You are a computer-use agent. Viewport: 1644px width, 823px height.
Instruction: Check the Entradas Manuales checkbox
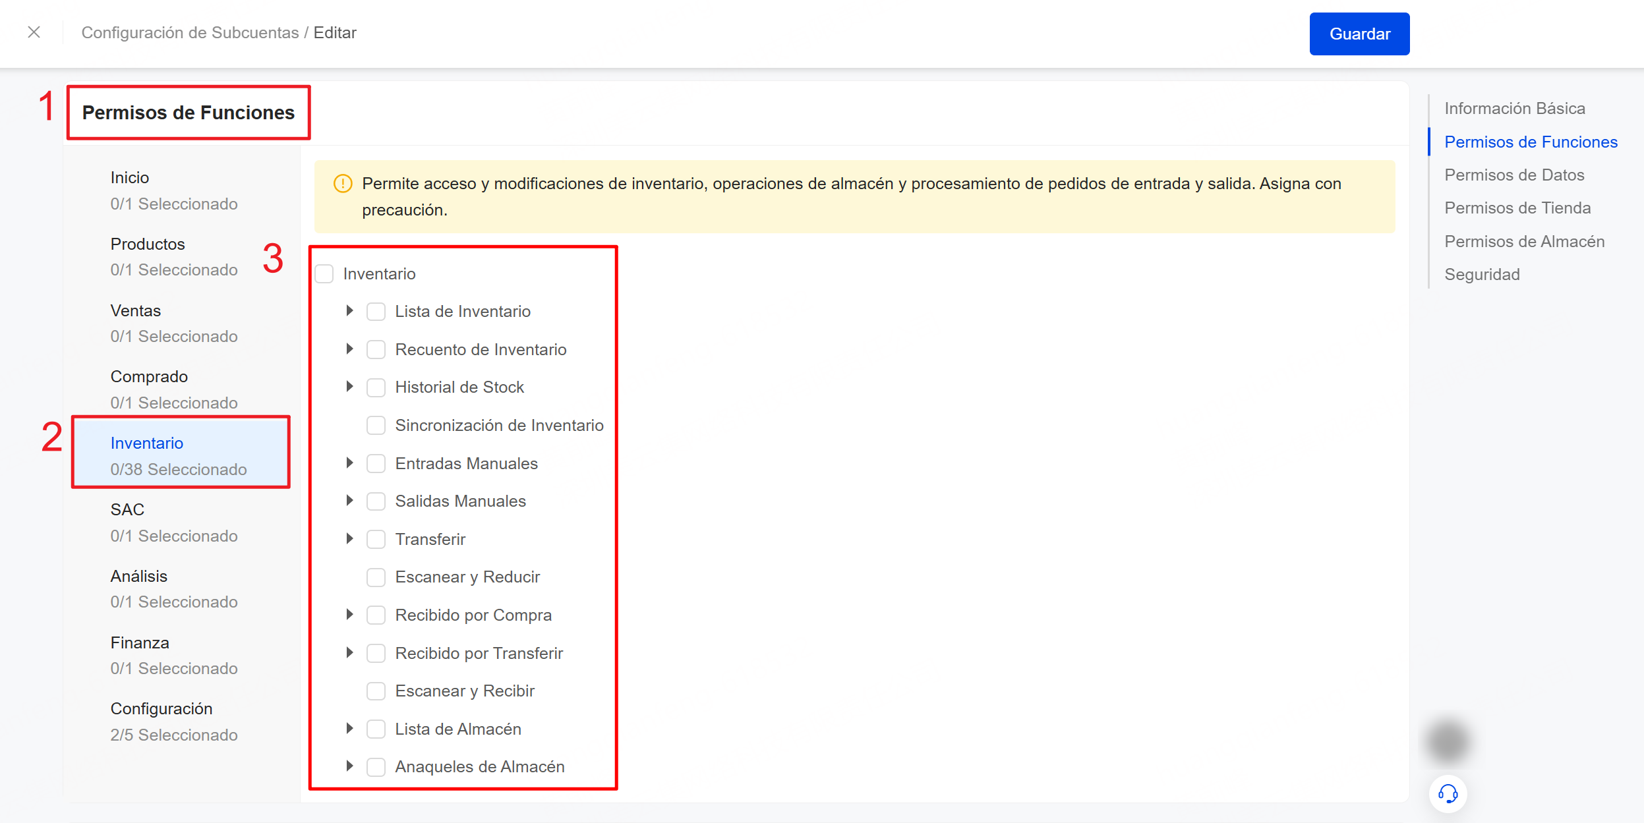[376, 463]
